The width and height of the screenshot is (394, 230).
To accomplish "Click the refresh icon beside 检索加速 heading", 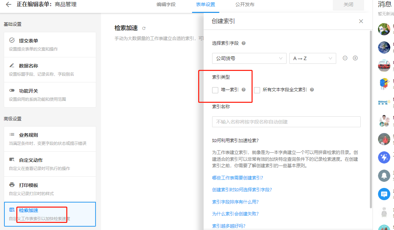I will [144, 28].
